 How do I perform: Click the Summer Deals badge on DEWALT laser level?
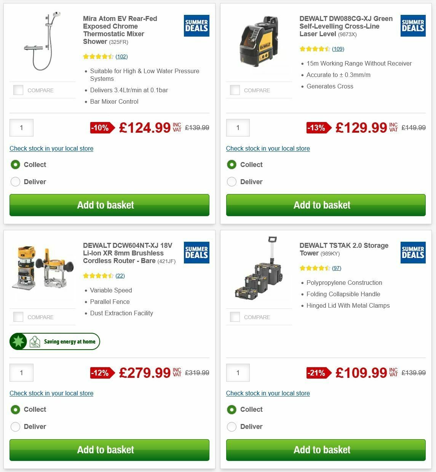[413, 26]
